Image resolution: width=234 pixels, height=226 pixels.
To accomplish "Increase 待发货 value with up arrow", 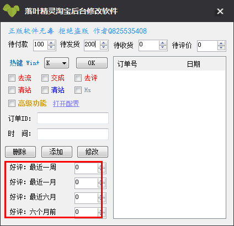I will coord(104,43).
